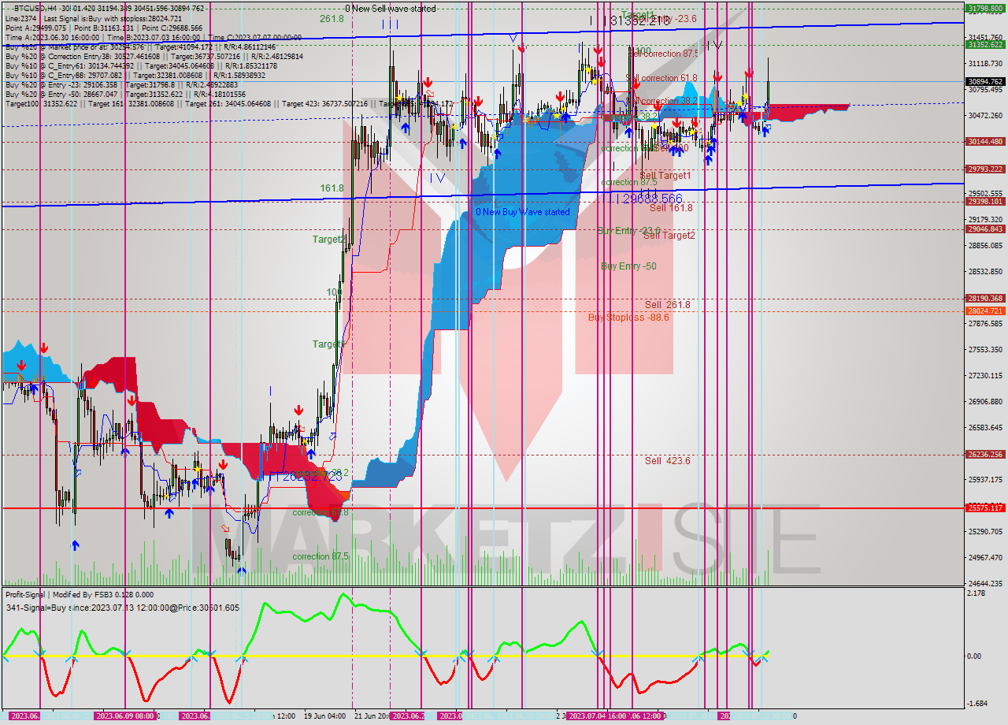
Task: Click the 'Profit-Signal | Modifed By FSB3' indicator title
Action: (x=80, y=595)
